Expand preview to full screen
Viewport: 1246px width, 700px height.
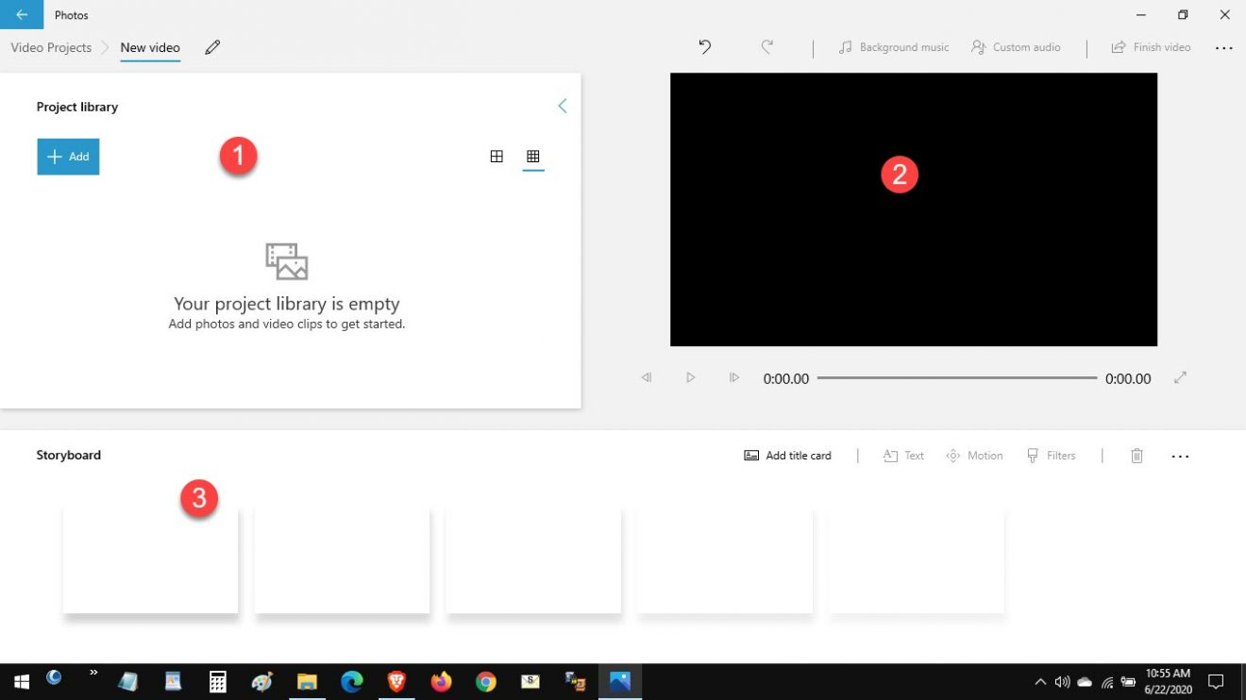1180,377
